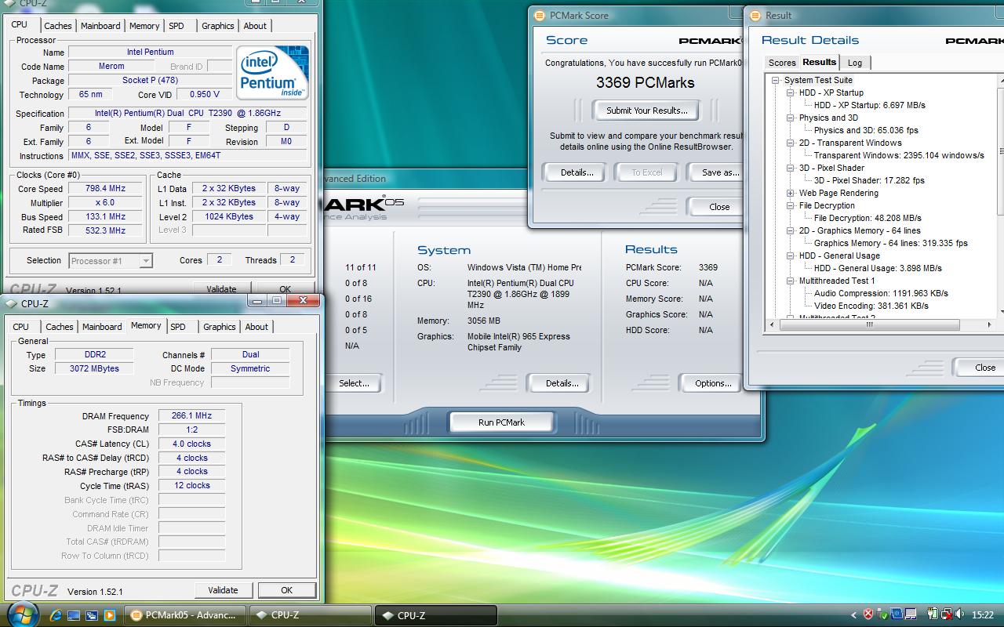
Task: Collapse the 3D - Pixel Shader node
Action: click(x=791, y=168)
